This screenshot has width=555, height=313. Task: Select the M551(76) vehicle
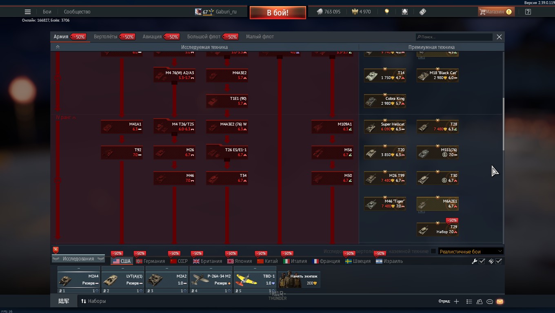point(437,152)
